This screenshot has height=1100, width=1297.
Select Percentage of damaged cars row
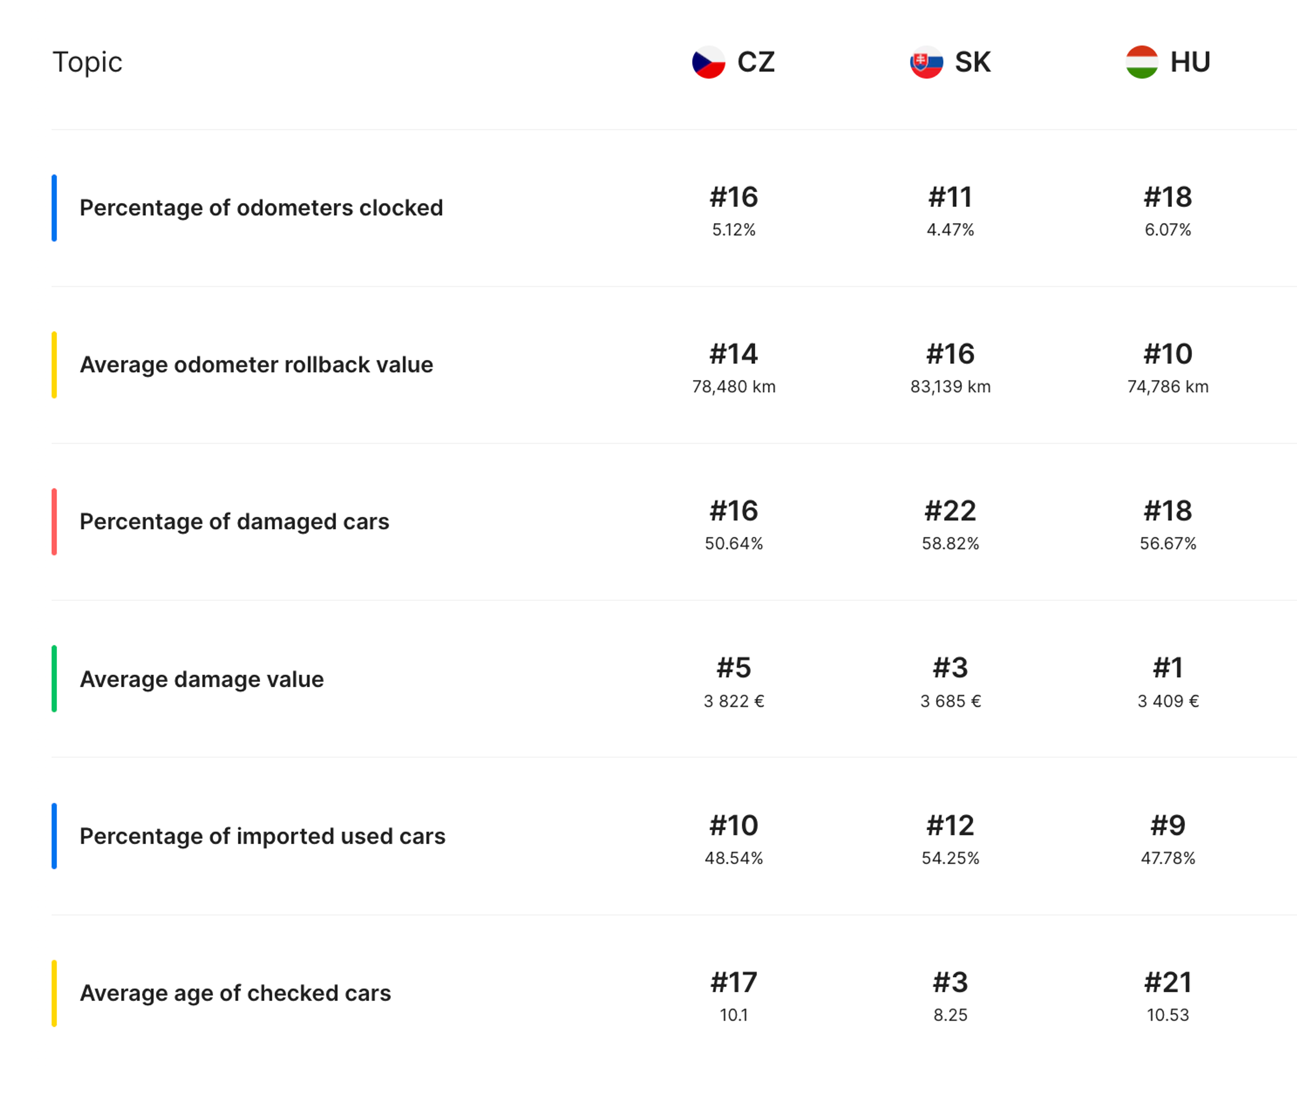pyautogui.click(x=234, y=522)
